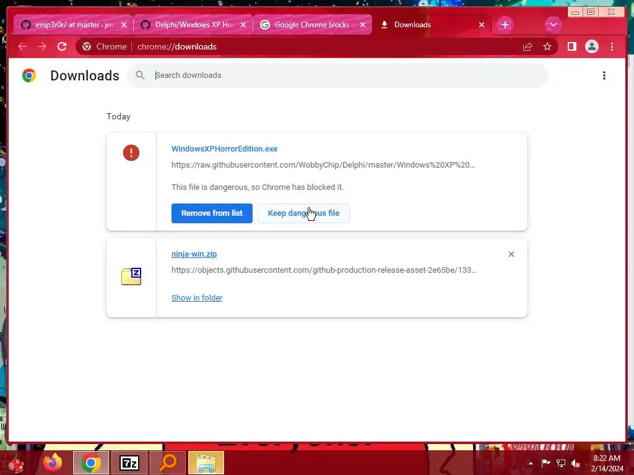
Task: Click the muted volume tray icon
Action: (576, 463)
